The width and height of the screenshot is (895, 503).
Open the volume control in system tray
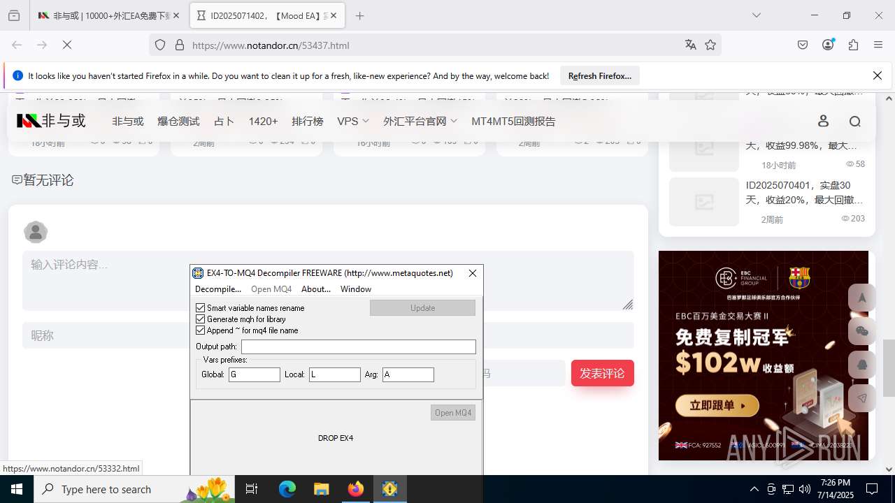(x=805, y=489)
